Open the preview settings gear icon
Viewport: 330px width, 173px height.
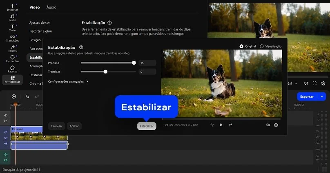click(323, 83)
